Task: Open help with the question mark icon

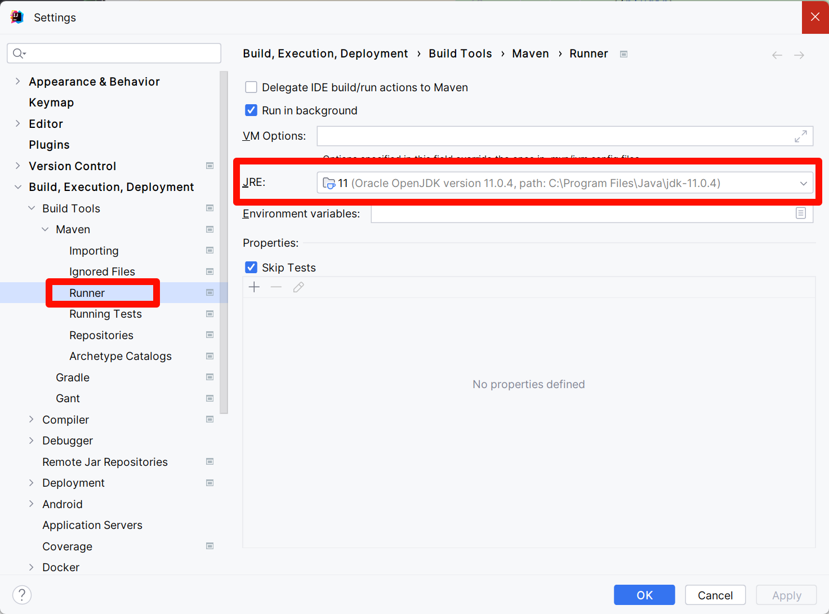Action: click(22, 595)
